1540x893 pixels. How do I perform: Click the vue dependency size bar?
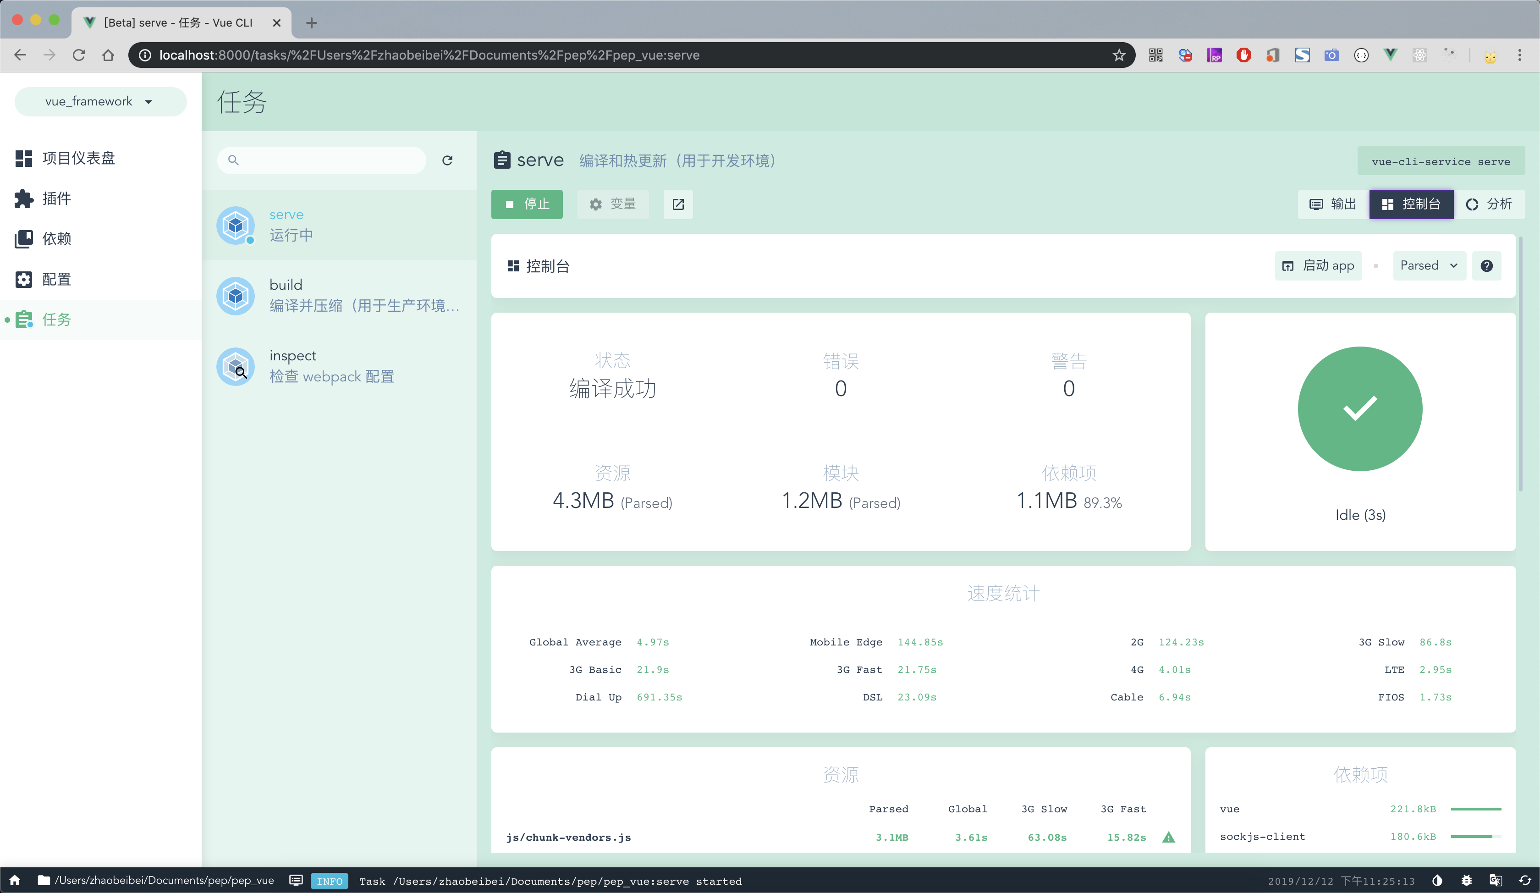click(1476, 809)
